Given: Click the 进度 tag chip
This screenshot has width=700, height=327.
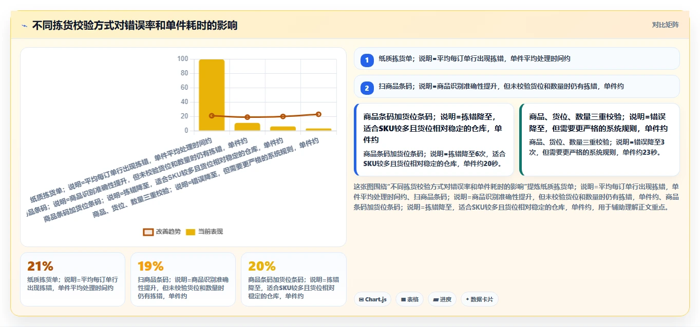Looking at the screenshot, I should tap(442, 299).
